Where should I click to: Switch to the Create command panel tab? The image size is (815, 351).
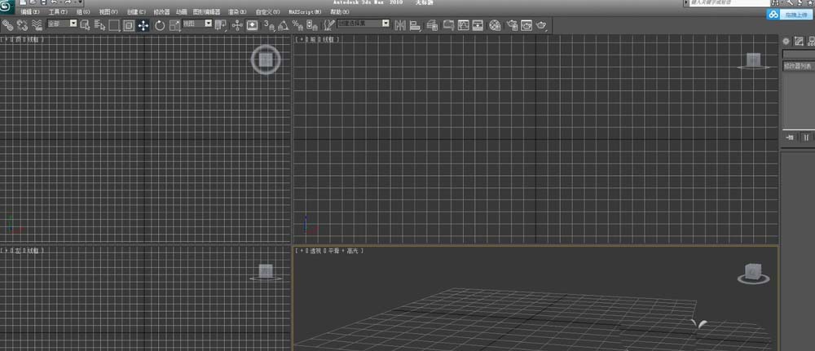click(x=786, y=41)
